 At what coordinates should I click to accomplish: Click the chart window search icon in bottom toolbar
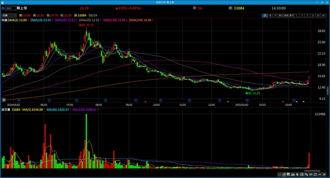pyautogui.click(x=289, y=174)
